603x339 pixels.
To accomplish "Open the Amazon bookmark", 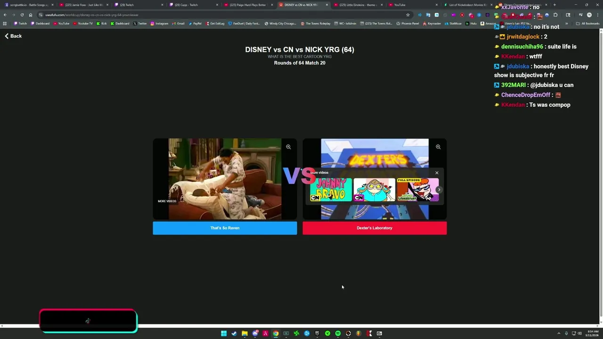I will (488, 24).
